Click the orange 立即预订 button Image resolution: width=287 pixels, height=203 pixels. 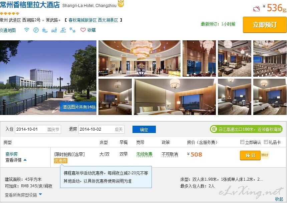265,25
